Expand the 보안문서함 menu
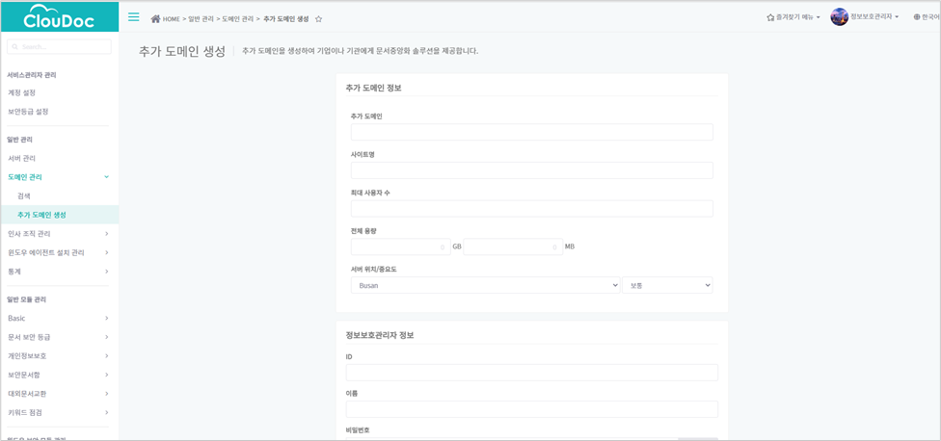This screenshot has height=441, width=941. coord(59,376)
